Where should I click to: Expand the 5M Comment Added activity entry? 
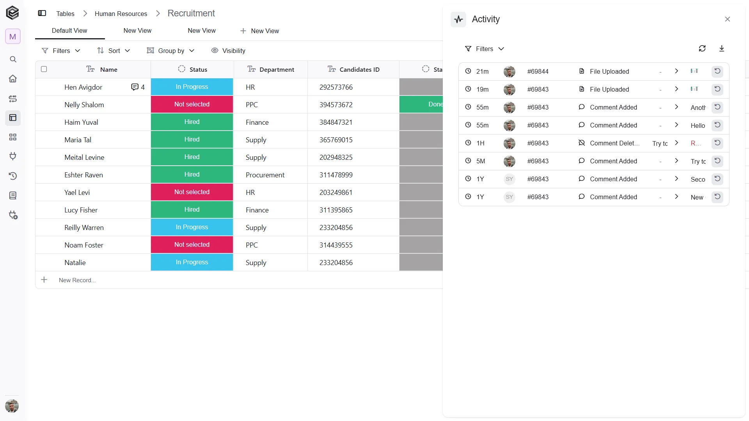(x=676, y=161)
